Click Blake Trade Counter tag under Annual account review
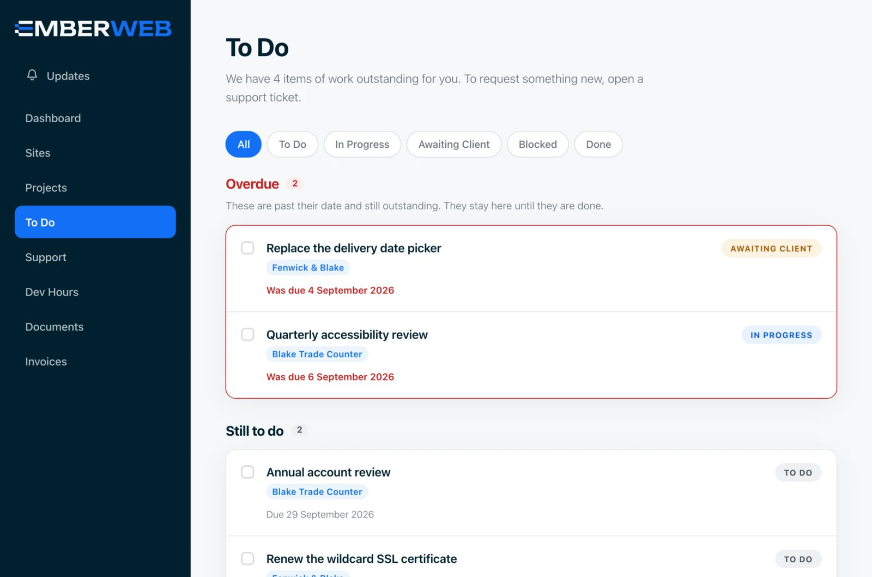The width and height of the screenshot is (872, 577). coord(317,492)
